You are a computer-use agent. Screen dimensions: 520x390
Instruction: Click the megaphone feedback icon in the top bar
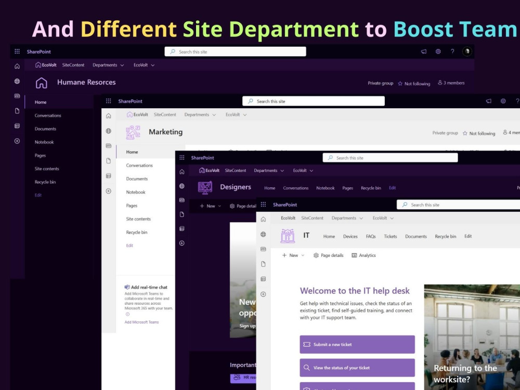coord(423,51)
